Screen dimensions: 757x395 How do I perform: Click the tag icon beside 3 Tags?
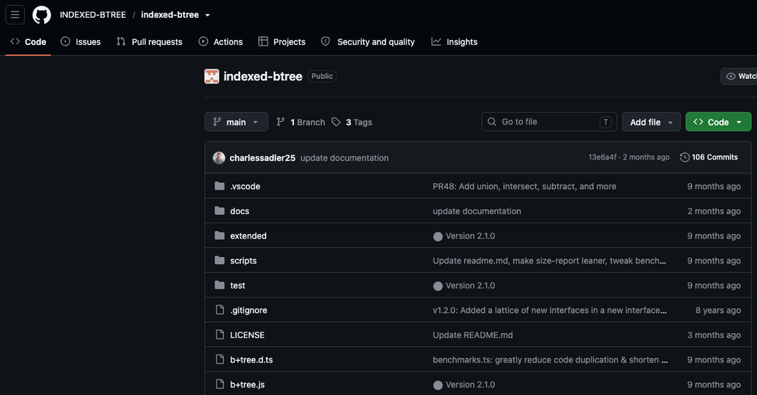point(336,122)
